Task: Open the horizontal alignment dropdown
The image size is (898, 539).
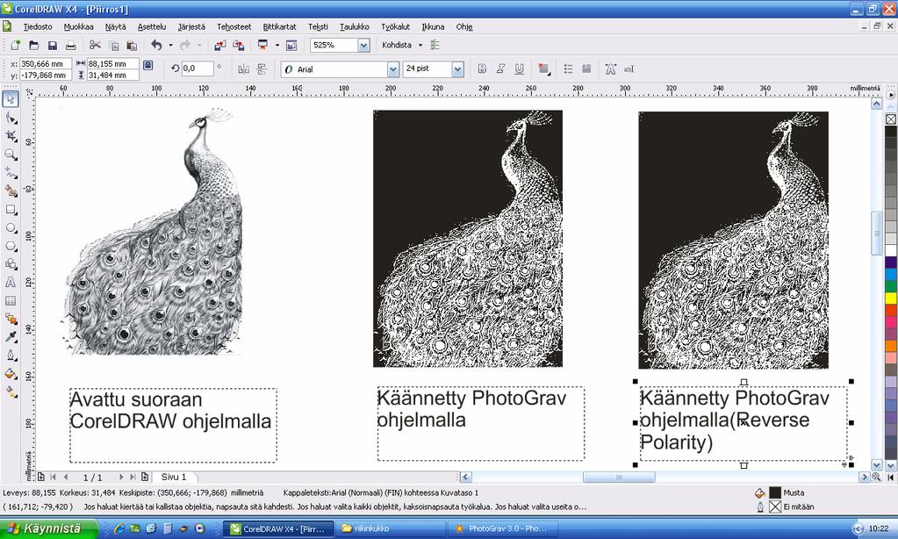Action: pos(544,68)
